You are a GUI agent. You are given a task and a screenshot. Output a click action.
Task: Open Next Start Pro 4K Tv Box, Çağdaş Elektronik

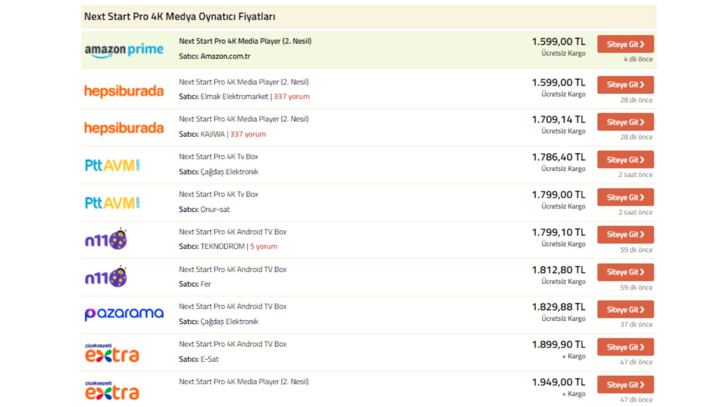click(218, 156)
